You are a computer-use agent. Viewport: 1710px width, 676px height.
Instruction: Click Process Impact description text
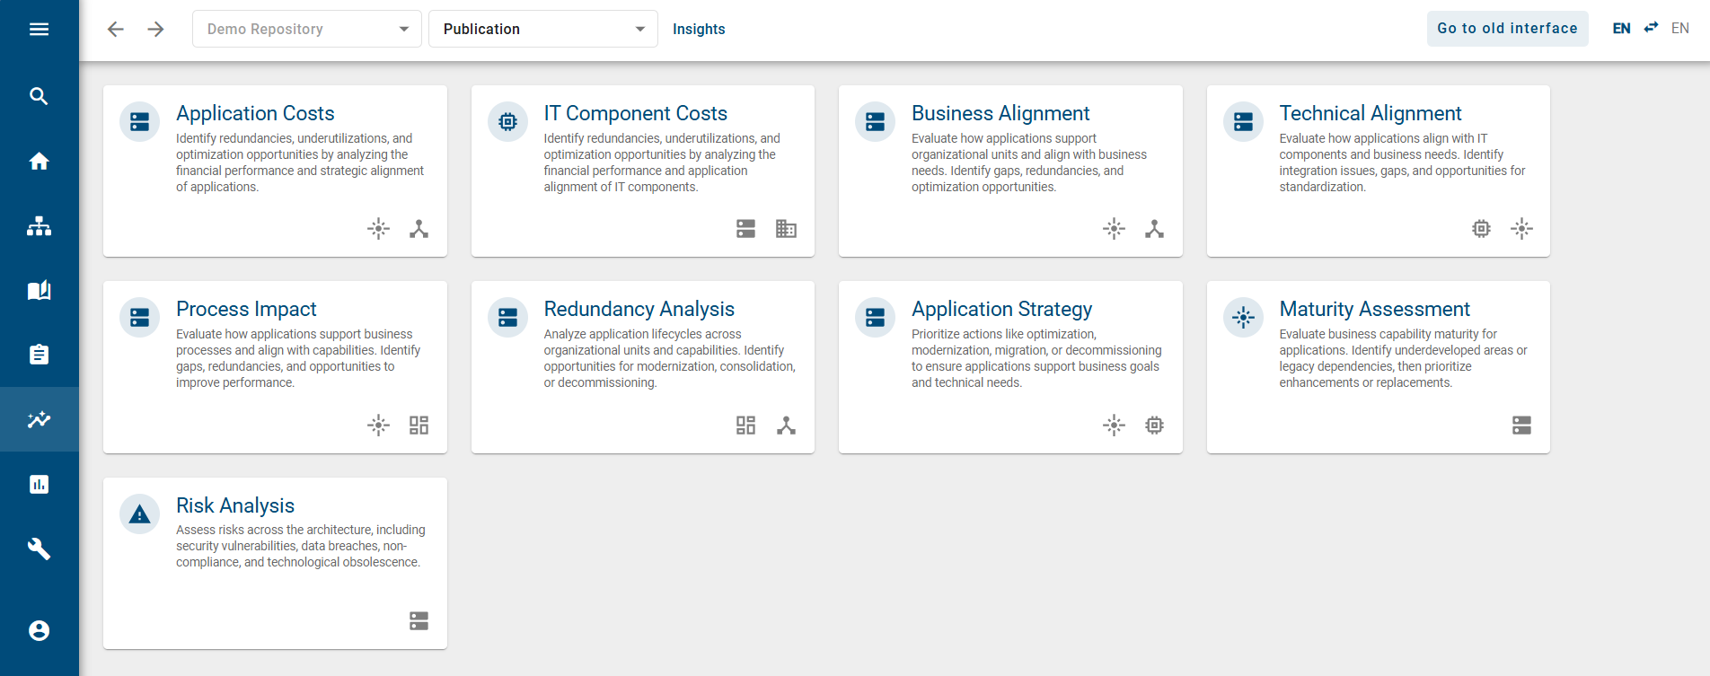pos(298,358)
